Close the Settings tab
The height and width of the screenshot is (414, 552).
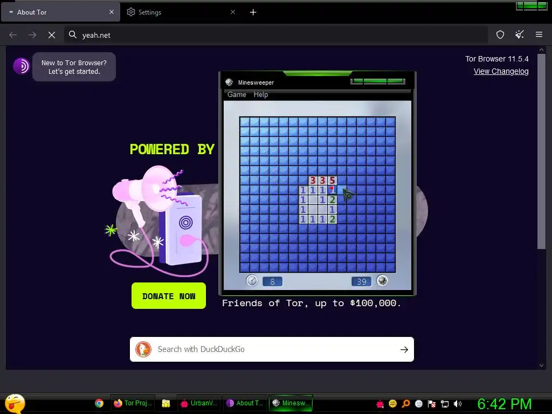tap(233, 12)
